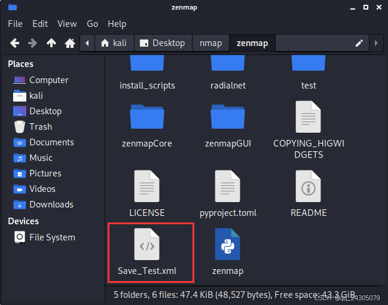
Task: Click the pyproject.toml file name
Action: [x=228, y=213]
